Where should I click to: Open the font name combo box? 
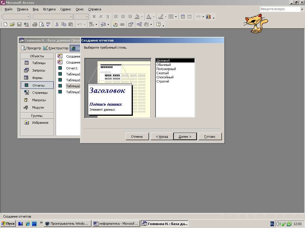[x=53, y=17]
